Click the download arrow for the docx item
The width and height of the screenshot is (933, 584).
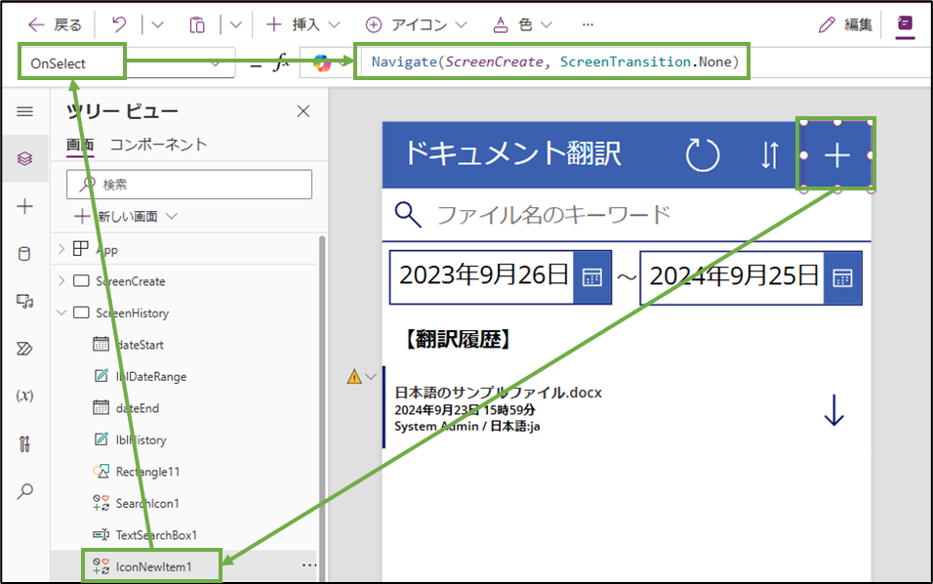(834, 410)
